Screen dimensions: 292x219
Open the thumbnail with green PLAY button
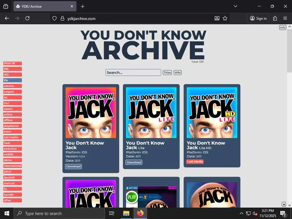[151, 197]
